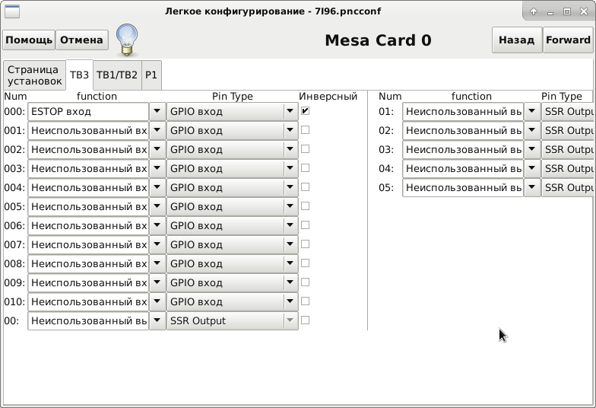596x408 pixels.
Task: Click SSR Output pin type for output 04
Action: click(568, 169)
